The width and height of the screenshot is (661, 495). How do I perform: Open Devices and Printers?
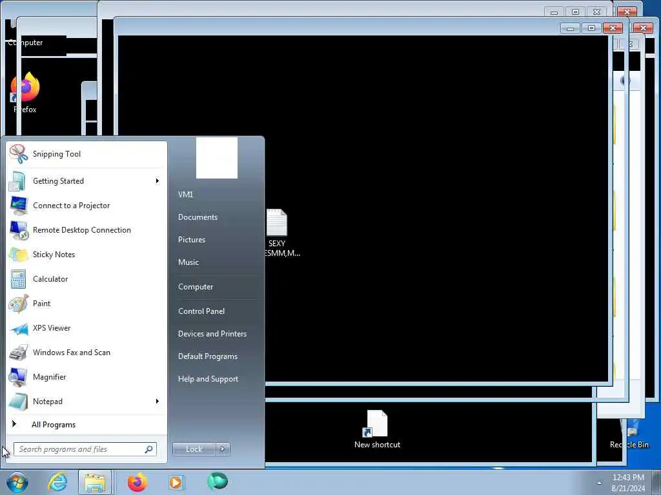tap(216, 334)
